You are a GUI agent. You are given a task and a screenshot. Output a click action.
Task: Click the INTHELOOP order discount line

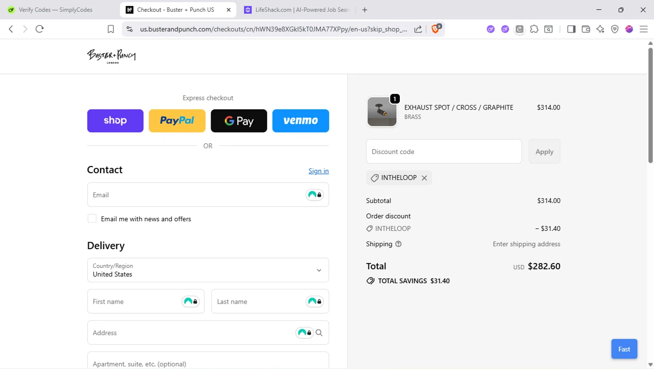(463, 228)
